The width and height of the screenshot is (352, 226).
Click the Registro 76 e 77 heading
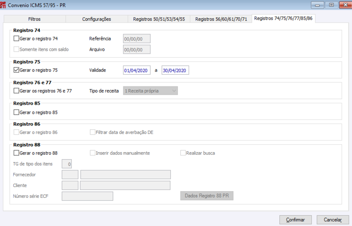click(x=32, y=82)
